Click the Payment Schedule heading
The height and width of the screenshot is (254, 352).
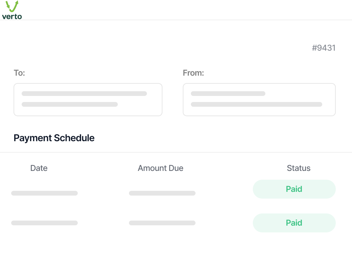click(x=54, y=138)
